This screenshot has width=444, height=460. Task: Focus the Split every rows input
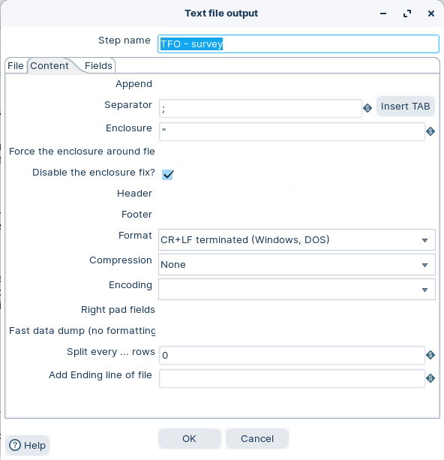[292, 355]
